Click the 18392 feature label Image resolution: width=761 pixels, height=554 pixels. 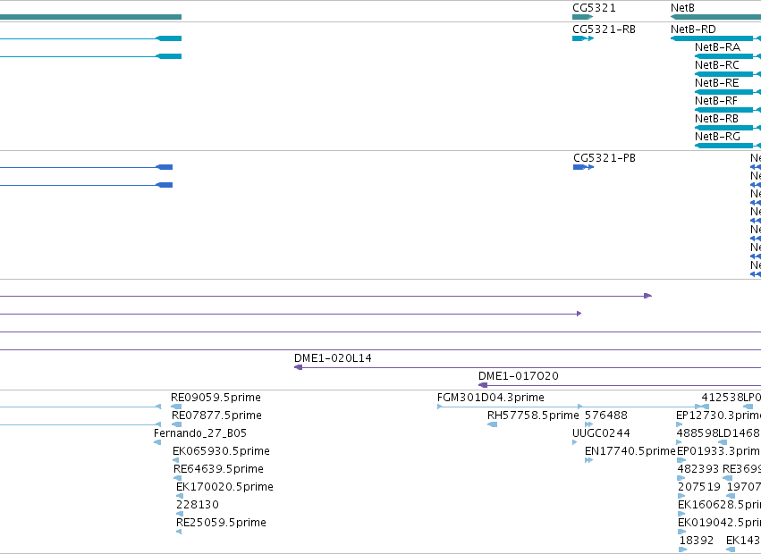[x=697, y=541]
